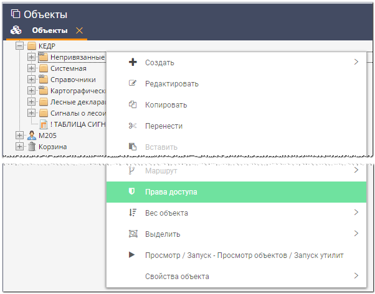Choose Права доступа from context menu
375x294 pixels.
(171, 192)
